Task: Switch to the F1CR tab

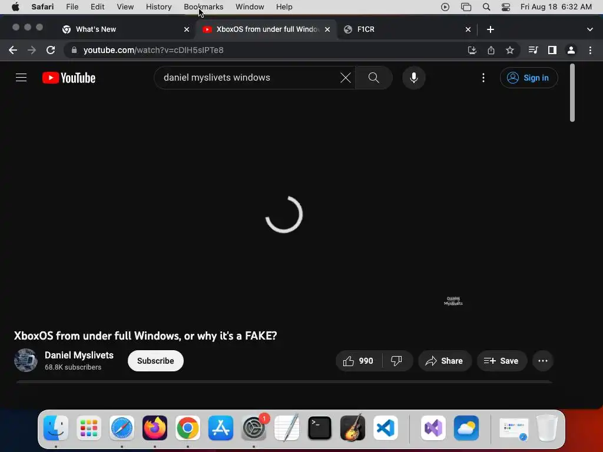Action: pos(407,29)
